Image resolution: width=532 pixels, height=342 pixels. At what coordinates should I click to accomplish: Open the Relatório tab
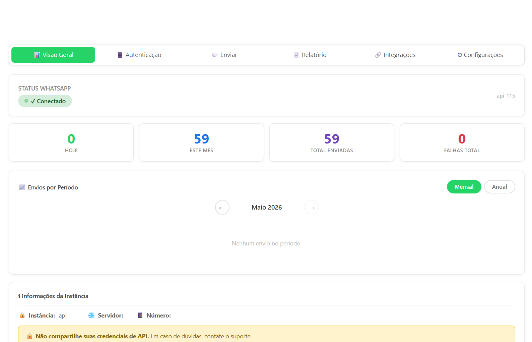310,55
